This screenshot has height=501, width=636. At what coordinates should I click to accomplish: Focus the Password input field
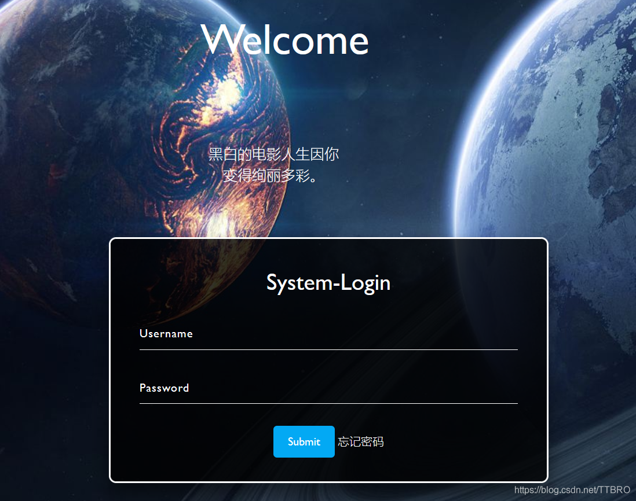[x=328, y=389]
